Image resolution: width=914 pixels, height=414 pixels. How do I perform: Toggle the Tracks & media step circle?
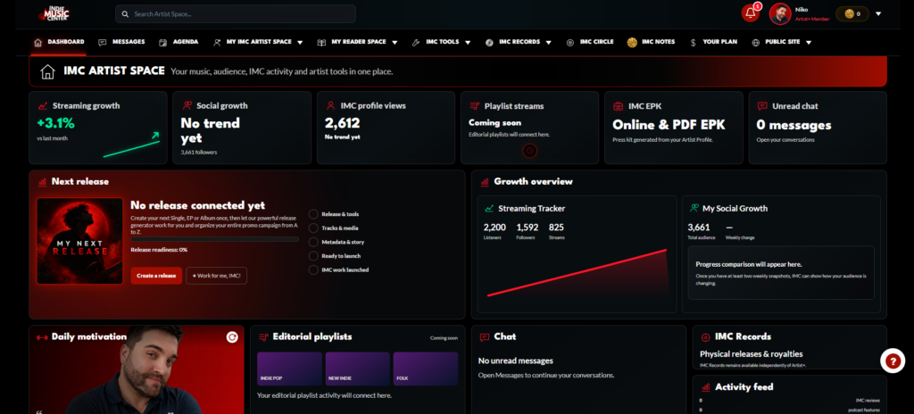coord(313,228)
